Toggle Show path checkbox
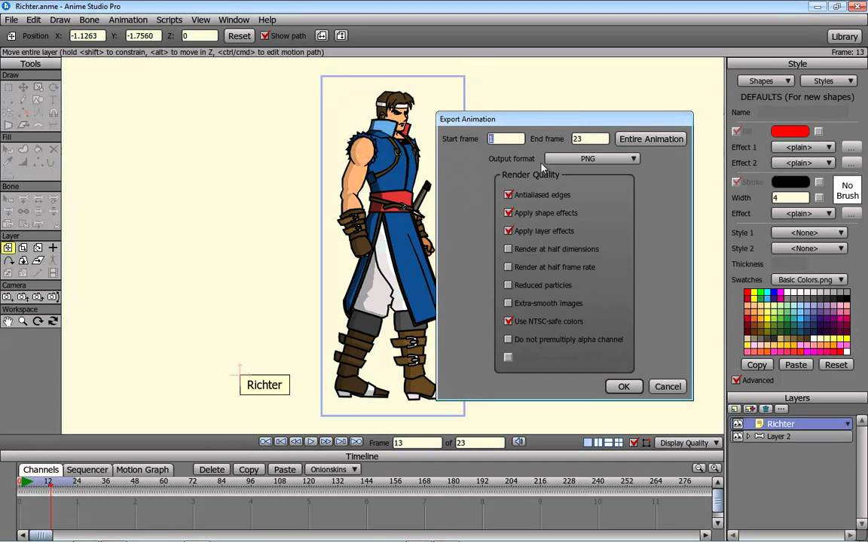Screen dimensions: 868x542 click(264, 35)
